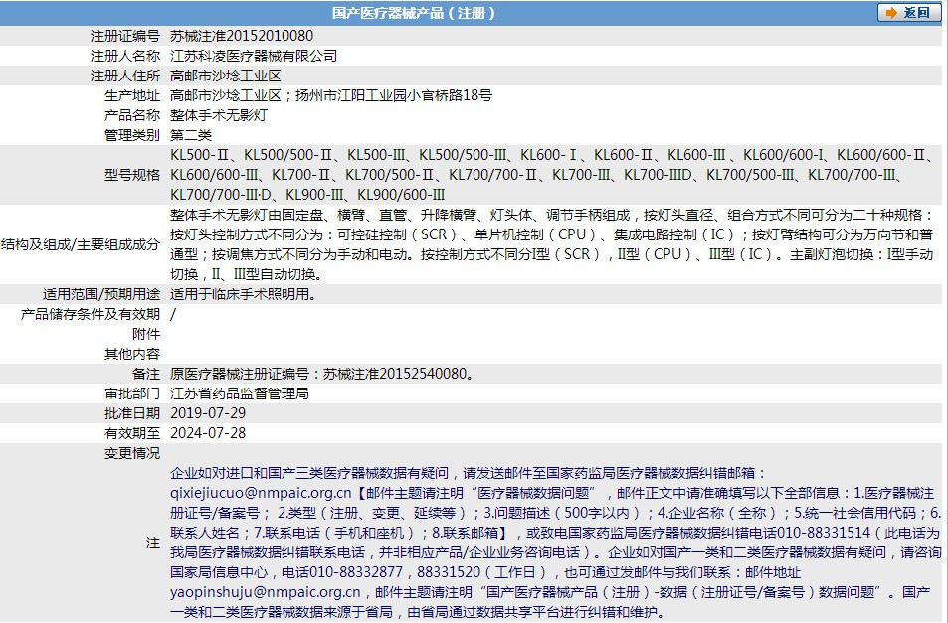The height and width of the screenshot is (623, 948).
Task: Click the 型号规格 label
Action: pos(132,175)
